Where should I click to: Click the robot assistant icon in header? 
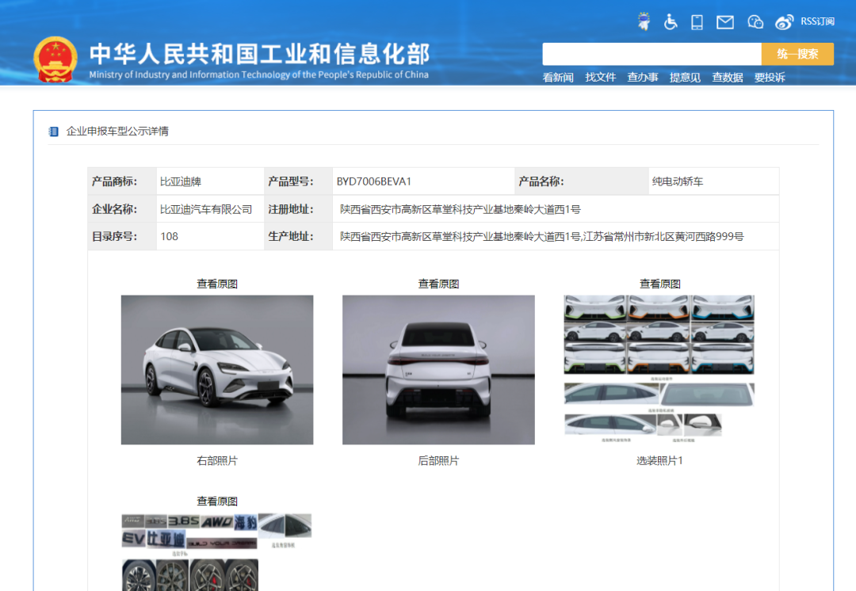(x=644, y=22)
